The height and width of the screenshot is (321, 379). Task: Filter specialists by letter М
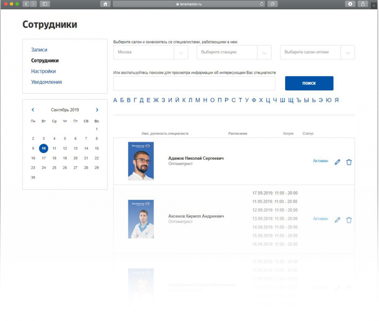(198, 100)
